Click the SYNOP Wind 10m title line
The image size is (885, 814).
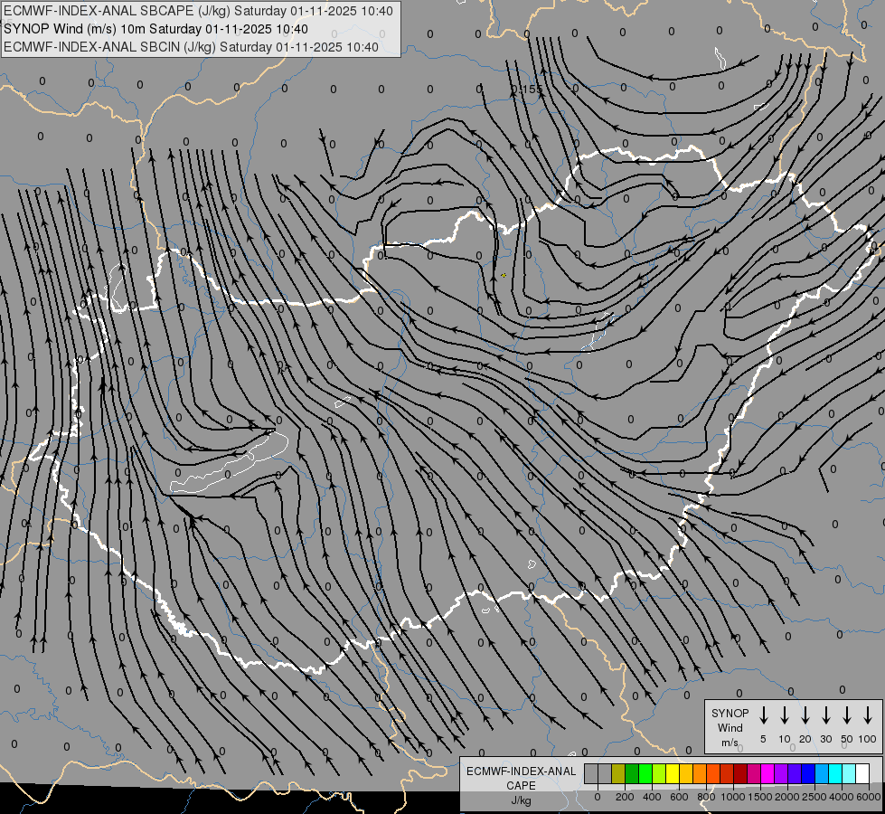click(x=155, y=29)
